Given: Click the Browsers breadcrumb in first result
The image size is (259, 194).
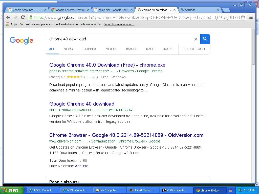Looking at the screenshot, I should coord(126,71).
